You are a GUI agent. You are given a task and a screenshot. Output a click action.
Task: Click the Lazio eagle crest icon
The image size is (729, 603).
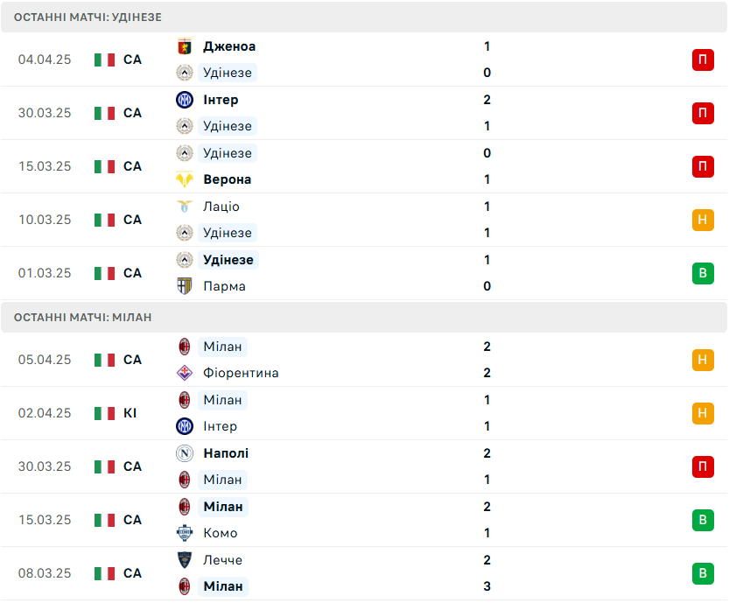pyautogui.click(x=185, y=207)
